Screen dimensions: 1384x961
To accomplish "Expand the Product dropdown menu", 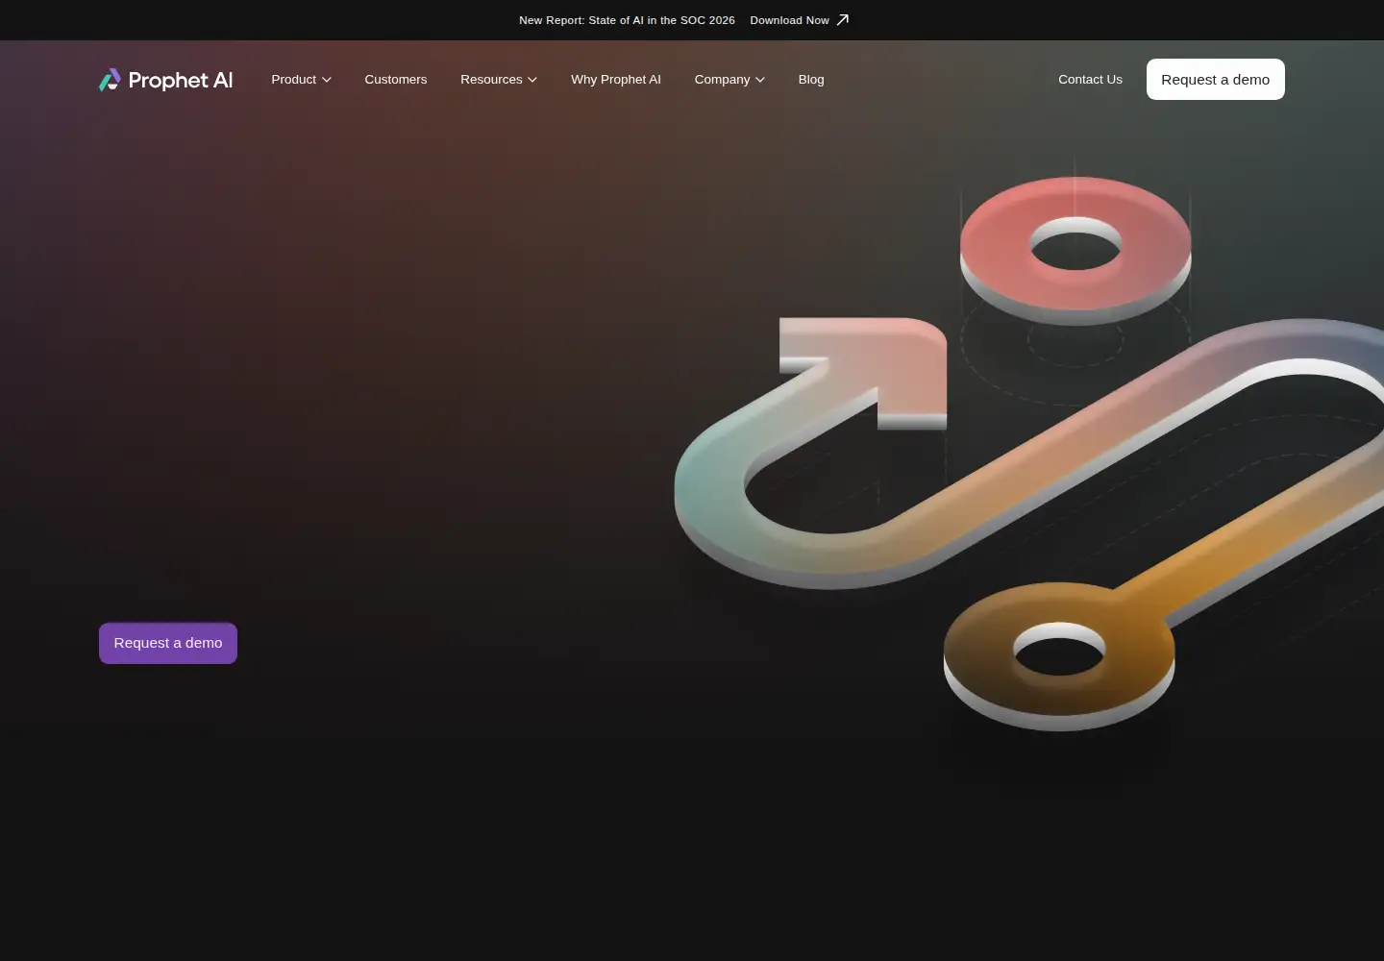I will [x=301, y=80].
